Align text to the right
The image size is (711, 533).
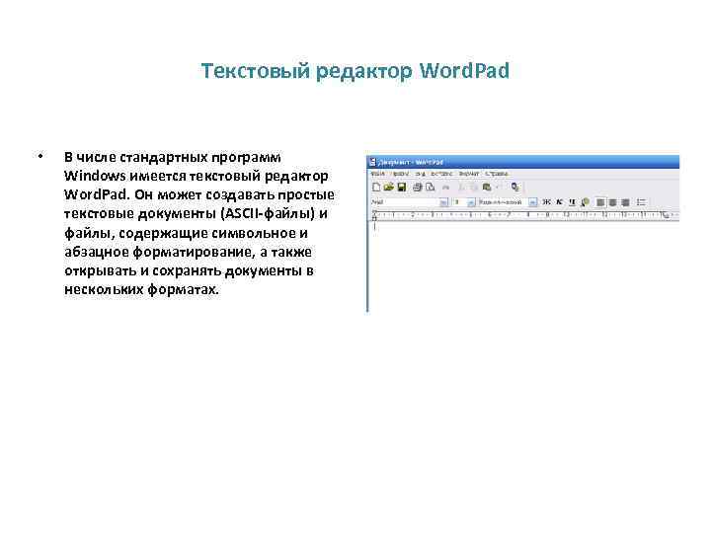point(625,202)
